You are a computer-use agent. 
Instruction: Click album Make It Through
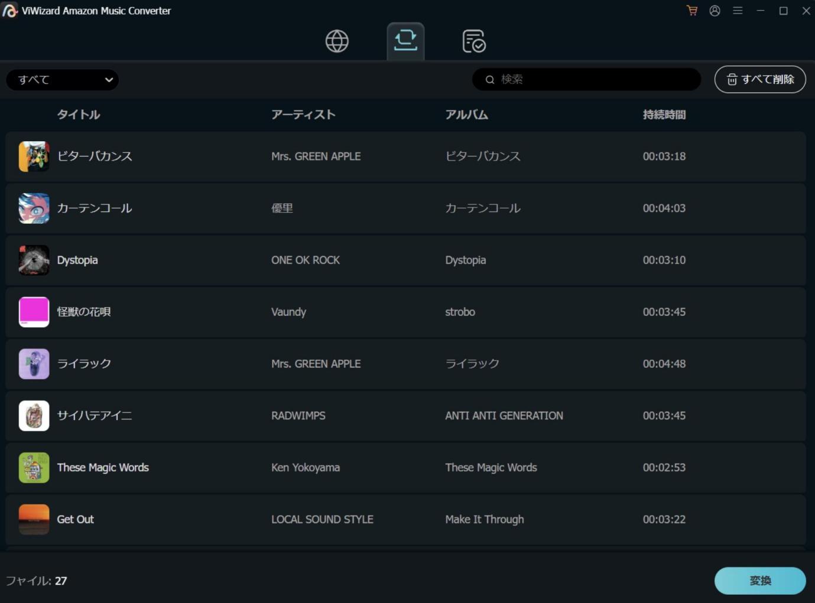485,519
